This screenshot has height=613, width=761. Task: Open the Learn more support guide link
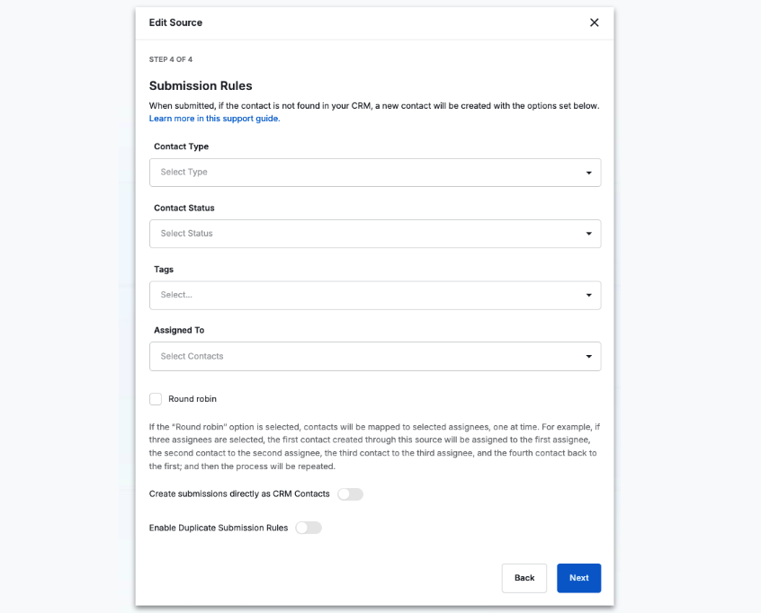tap(214, 119)
